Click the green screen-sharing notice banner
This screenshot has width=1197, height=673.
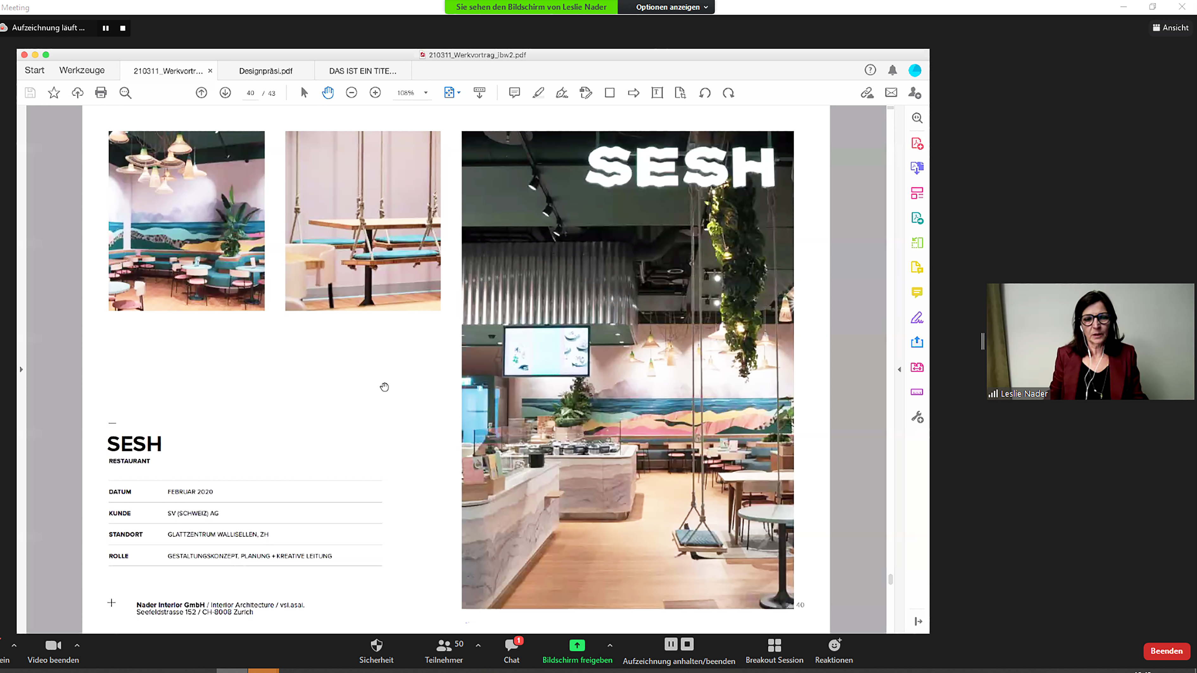point(531,7)
